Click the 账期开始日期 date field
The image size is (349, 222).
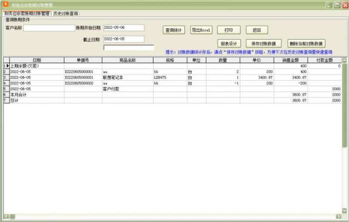(124, 27)
